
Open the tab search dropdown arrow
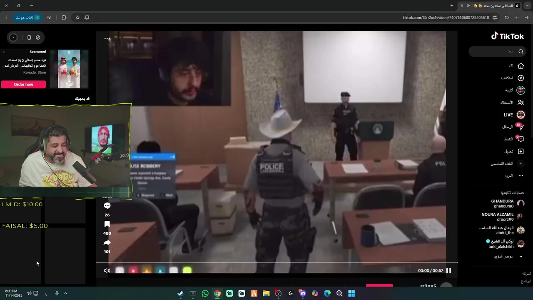click(527, 6)
